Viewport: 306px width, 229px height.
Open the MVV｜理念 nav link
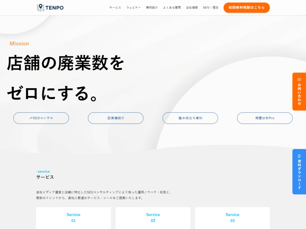[211, 7]
